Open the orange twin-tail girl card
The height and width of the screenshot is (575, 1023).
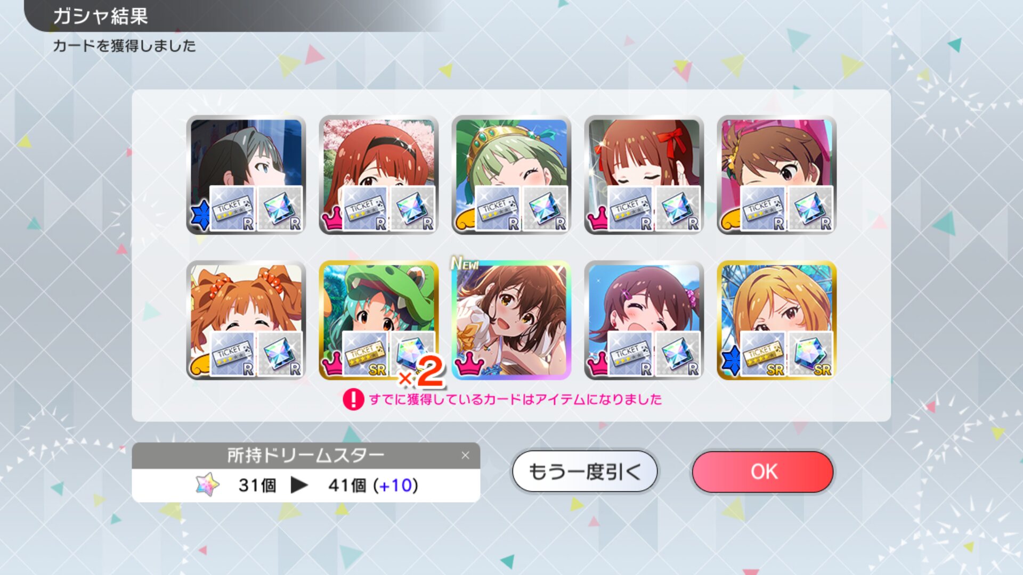click(x=246, y=320)
